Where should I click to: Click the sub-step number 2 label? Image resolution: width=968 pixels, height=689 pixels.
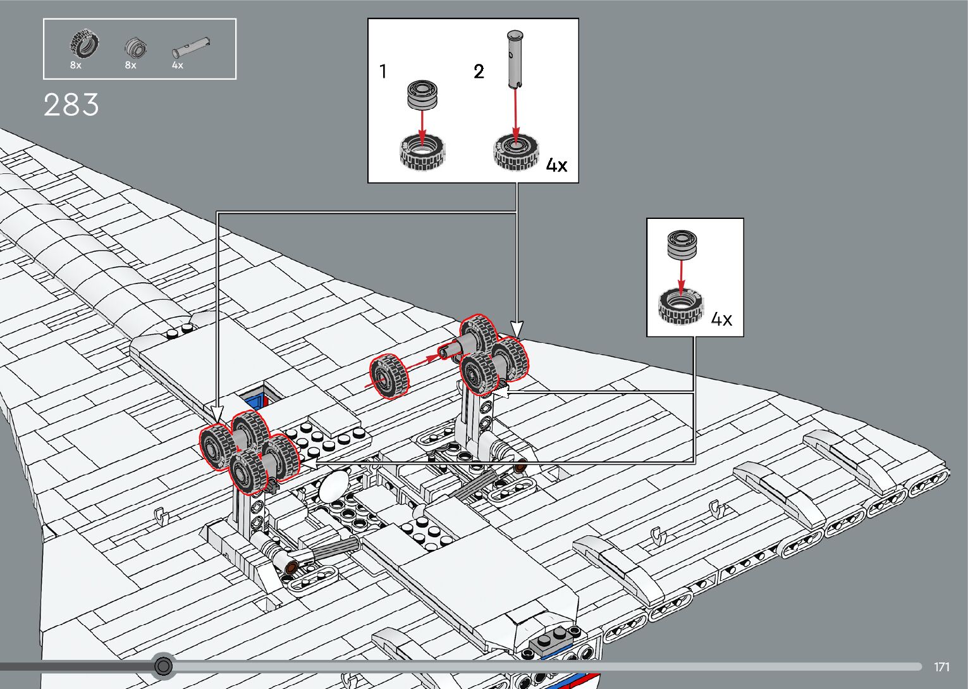pos(479,71)
